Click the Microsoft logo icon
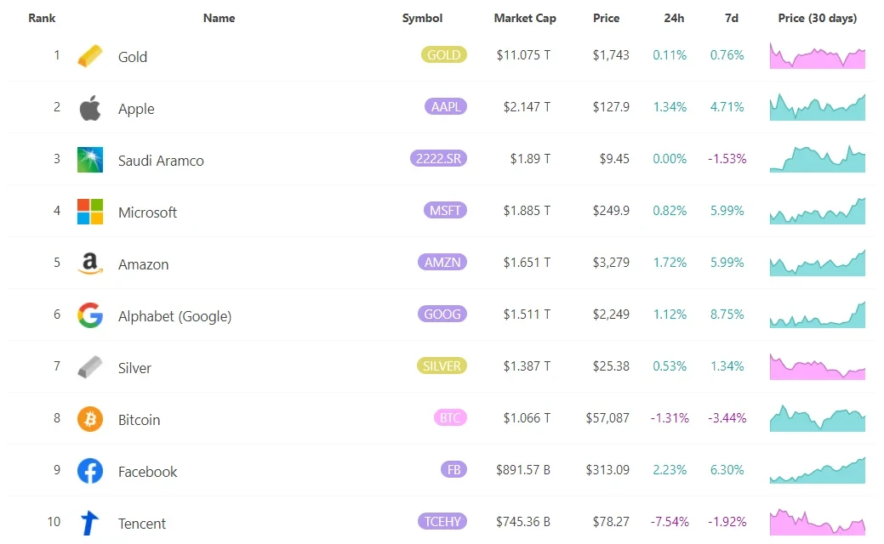Viewport: 884px width, 544px height. point(89,212)
